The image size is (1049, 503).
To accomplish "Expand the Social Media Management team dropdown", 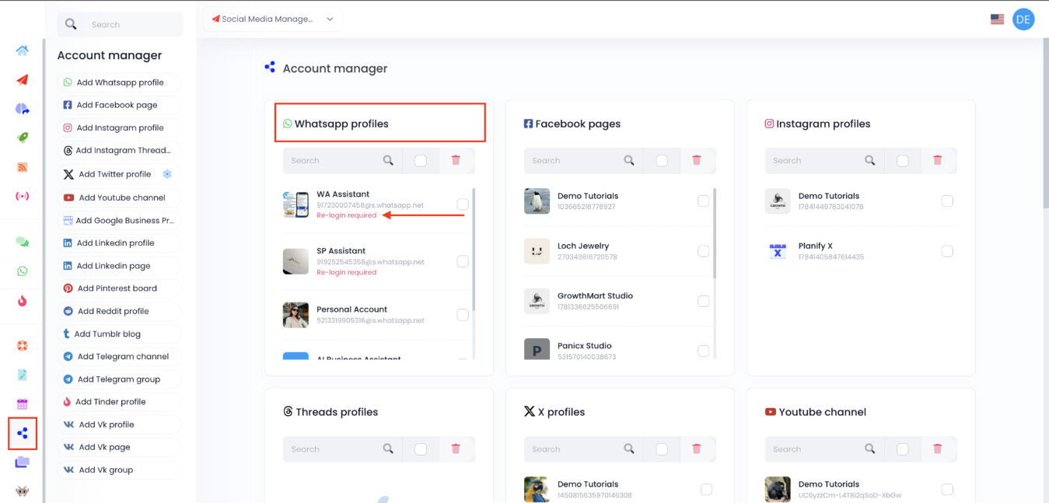I will (273, 19).
